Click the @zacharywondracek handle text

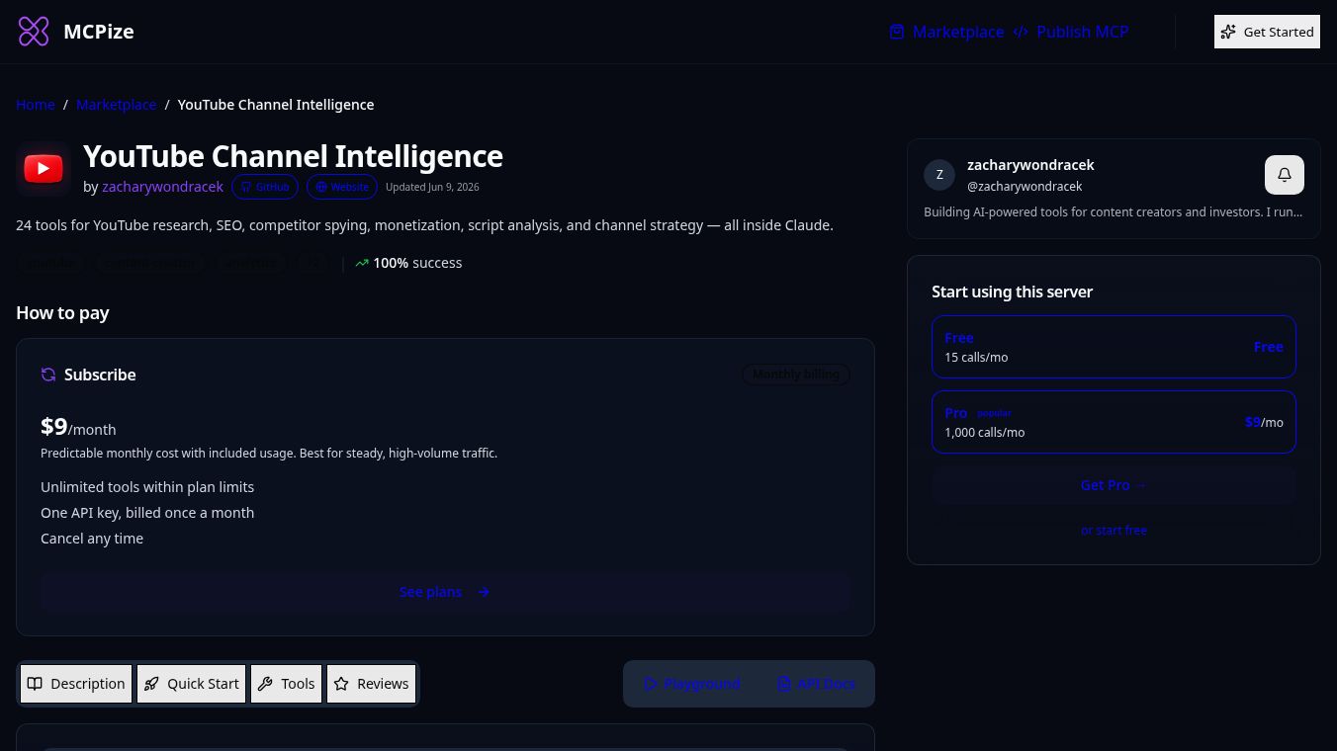pos(1025,187)
